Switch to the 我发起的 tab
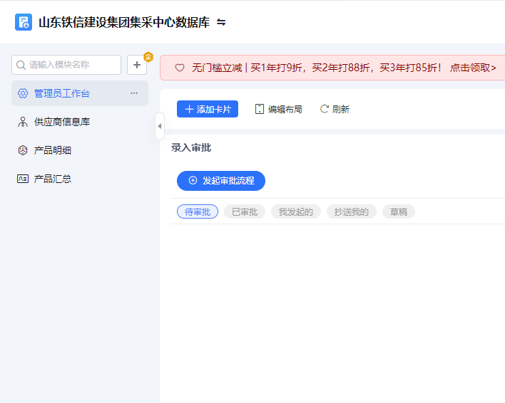Screen dimensions: 505x403 295,212
